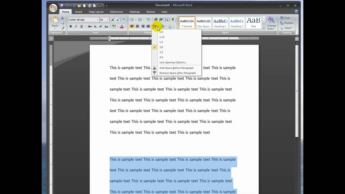Apply the Title style
The image size is (345, 194).
click(253, 23)
